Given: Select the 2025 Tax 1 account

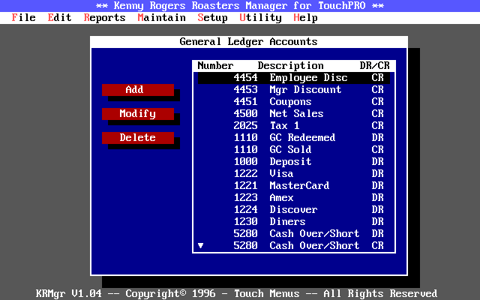Looking at the screenshot, I should (294, 126).
